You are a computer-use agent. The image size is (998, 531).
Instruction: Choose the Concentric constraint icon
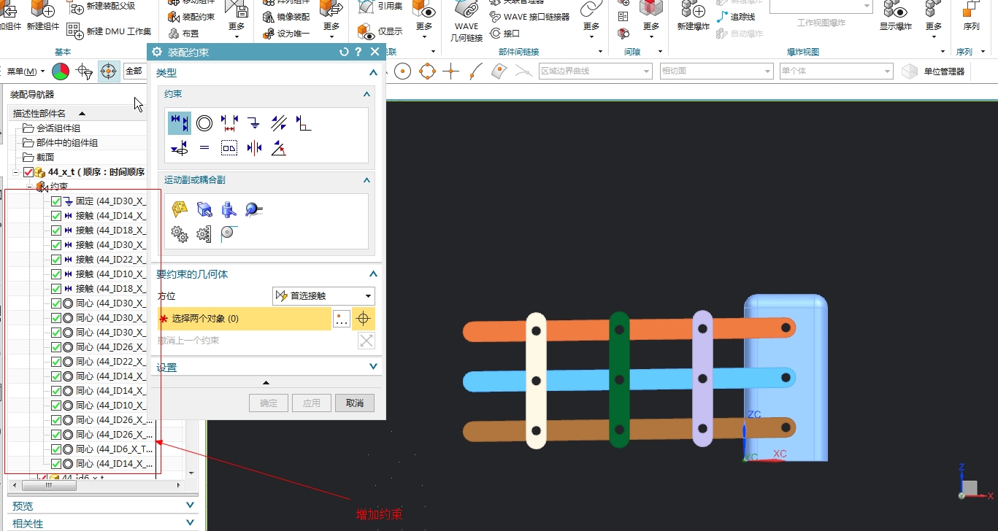click(204, 123)
